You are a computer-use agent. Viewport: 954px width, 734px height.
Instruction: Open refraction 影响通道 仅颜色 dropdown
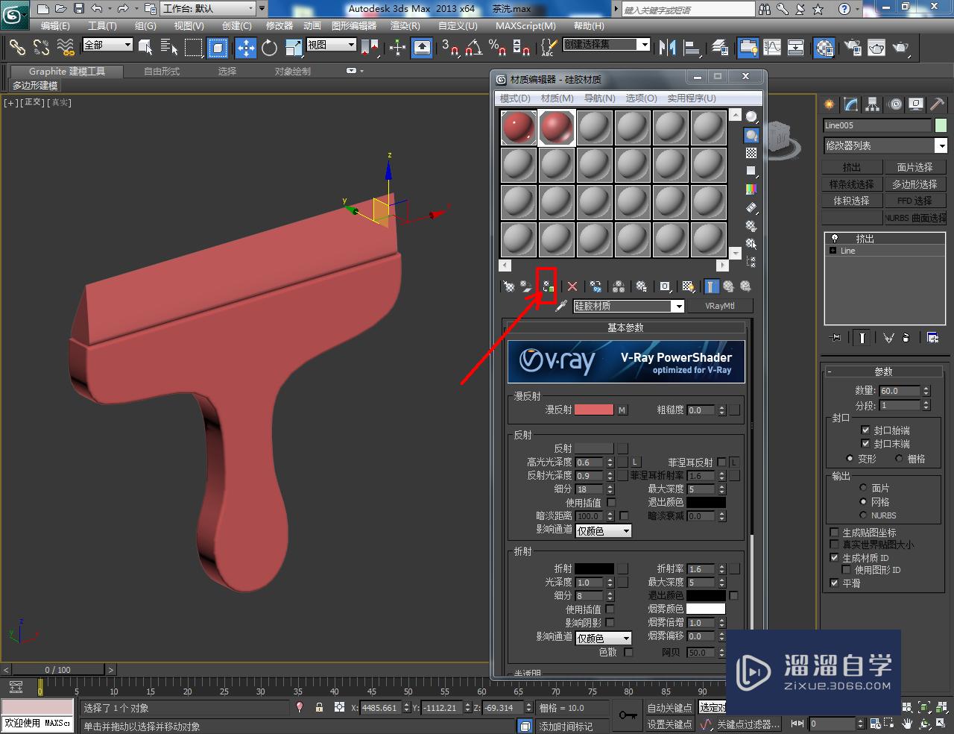[x=604, y=639]
